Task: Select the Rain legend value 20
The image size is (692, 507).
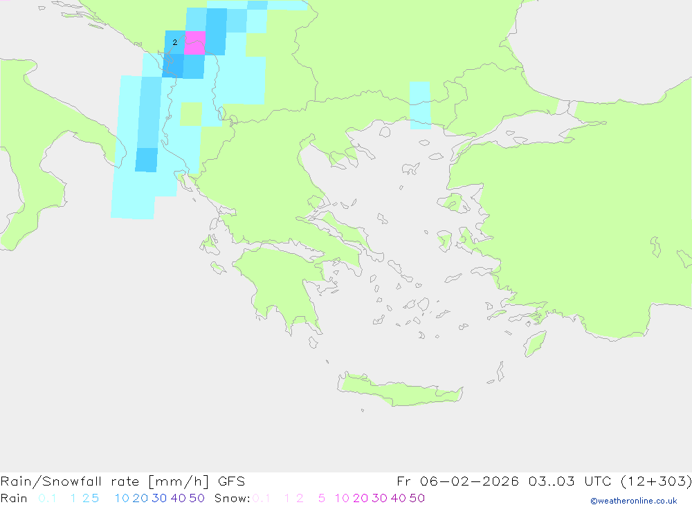Action: coord(140,498)
